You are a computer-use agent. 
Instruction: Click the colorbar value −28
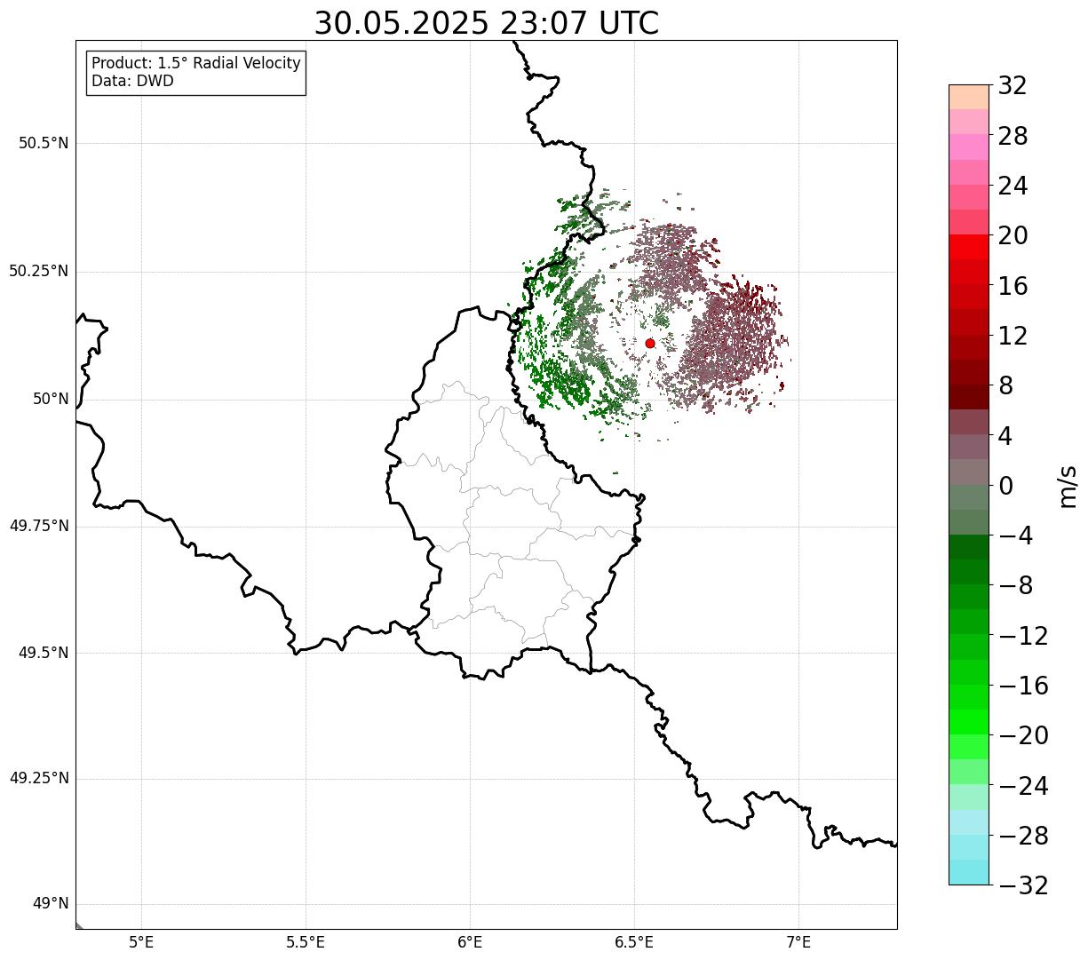click(x=1023, y=836)
